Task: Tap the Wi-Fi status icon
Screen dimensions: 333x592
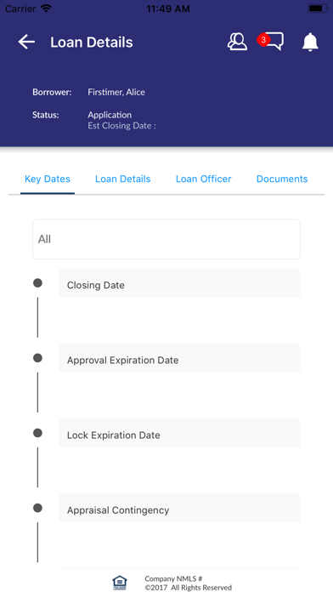Action: tap(46, 9)
